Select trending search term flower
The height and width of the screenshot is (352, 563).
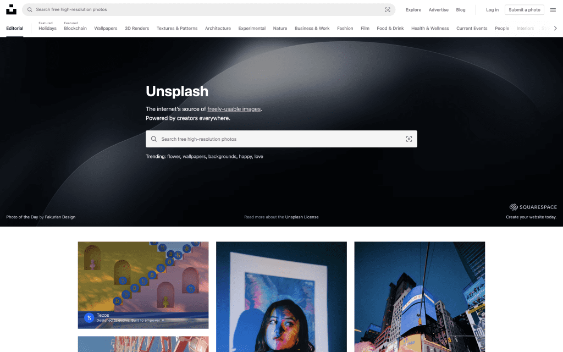point(173,157)
